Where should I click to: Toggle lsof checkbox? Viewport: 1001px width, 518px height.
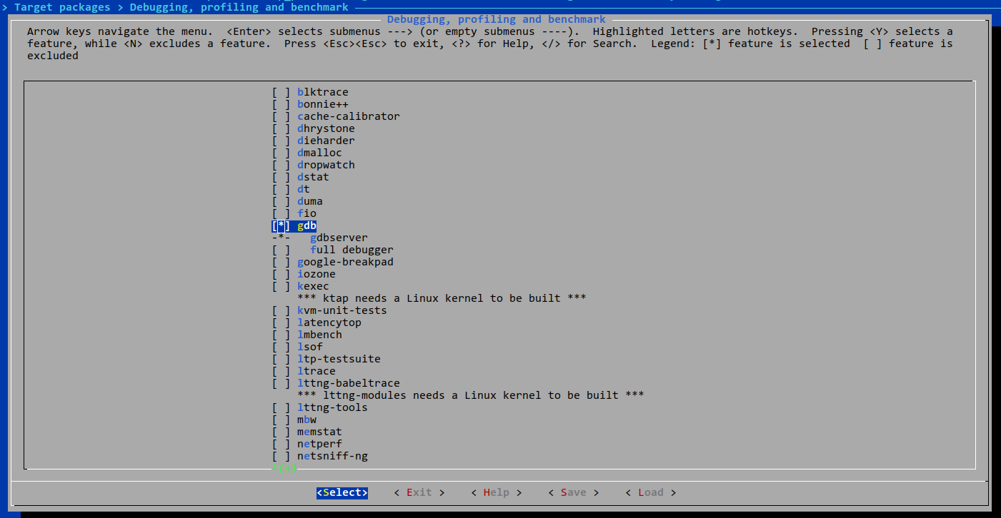pos(281,347)
